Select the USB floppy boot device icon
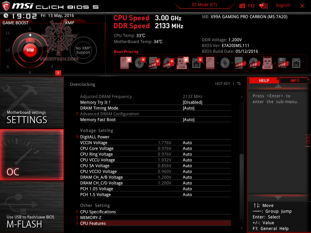Screen dimensions: 311x233 click(282, 63)
